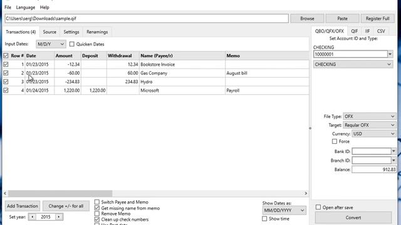This screenshot has width=401, height=225.
Task: Switch to the Source tab
Action: [49, 32]
